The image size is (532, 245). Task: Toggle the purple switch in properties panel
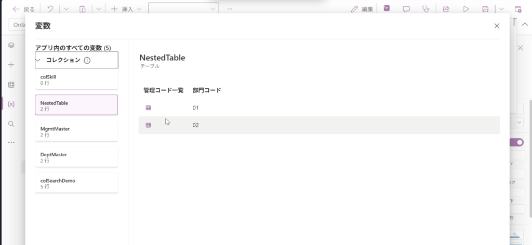point(516,142)
